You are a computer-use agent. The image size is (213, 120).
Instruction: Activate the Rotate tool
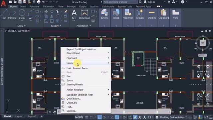click(52, 11)
